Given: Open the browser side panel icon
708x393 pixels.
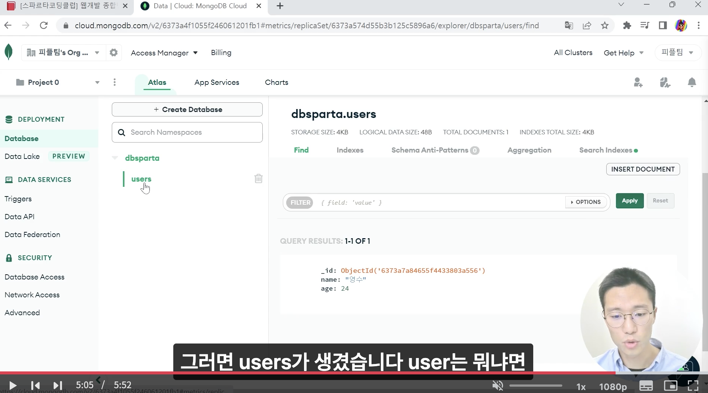Looking at the screenshot, I should point(663,25).
